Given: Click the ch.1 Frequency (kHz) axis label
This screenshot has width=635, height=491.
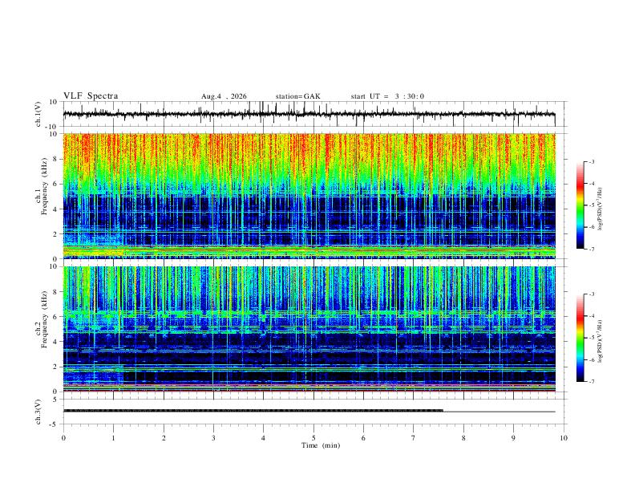Looking at the screenshot, I should coord(44,185).
